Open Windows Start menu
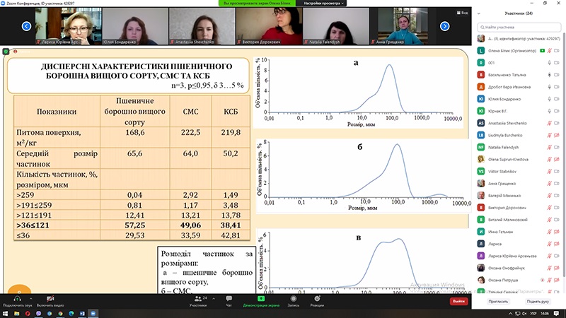Screen dimensions: 566x318 (x=6, y=314)
